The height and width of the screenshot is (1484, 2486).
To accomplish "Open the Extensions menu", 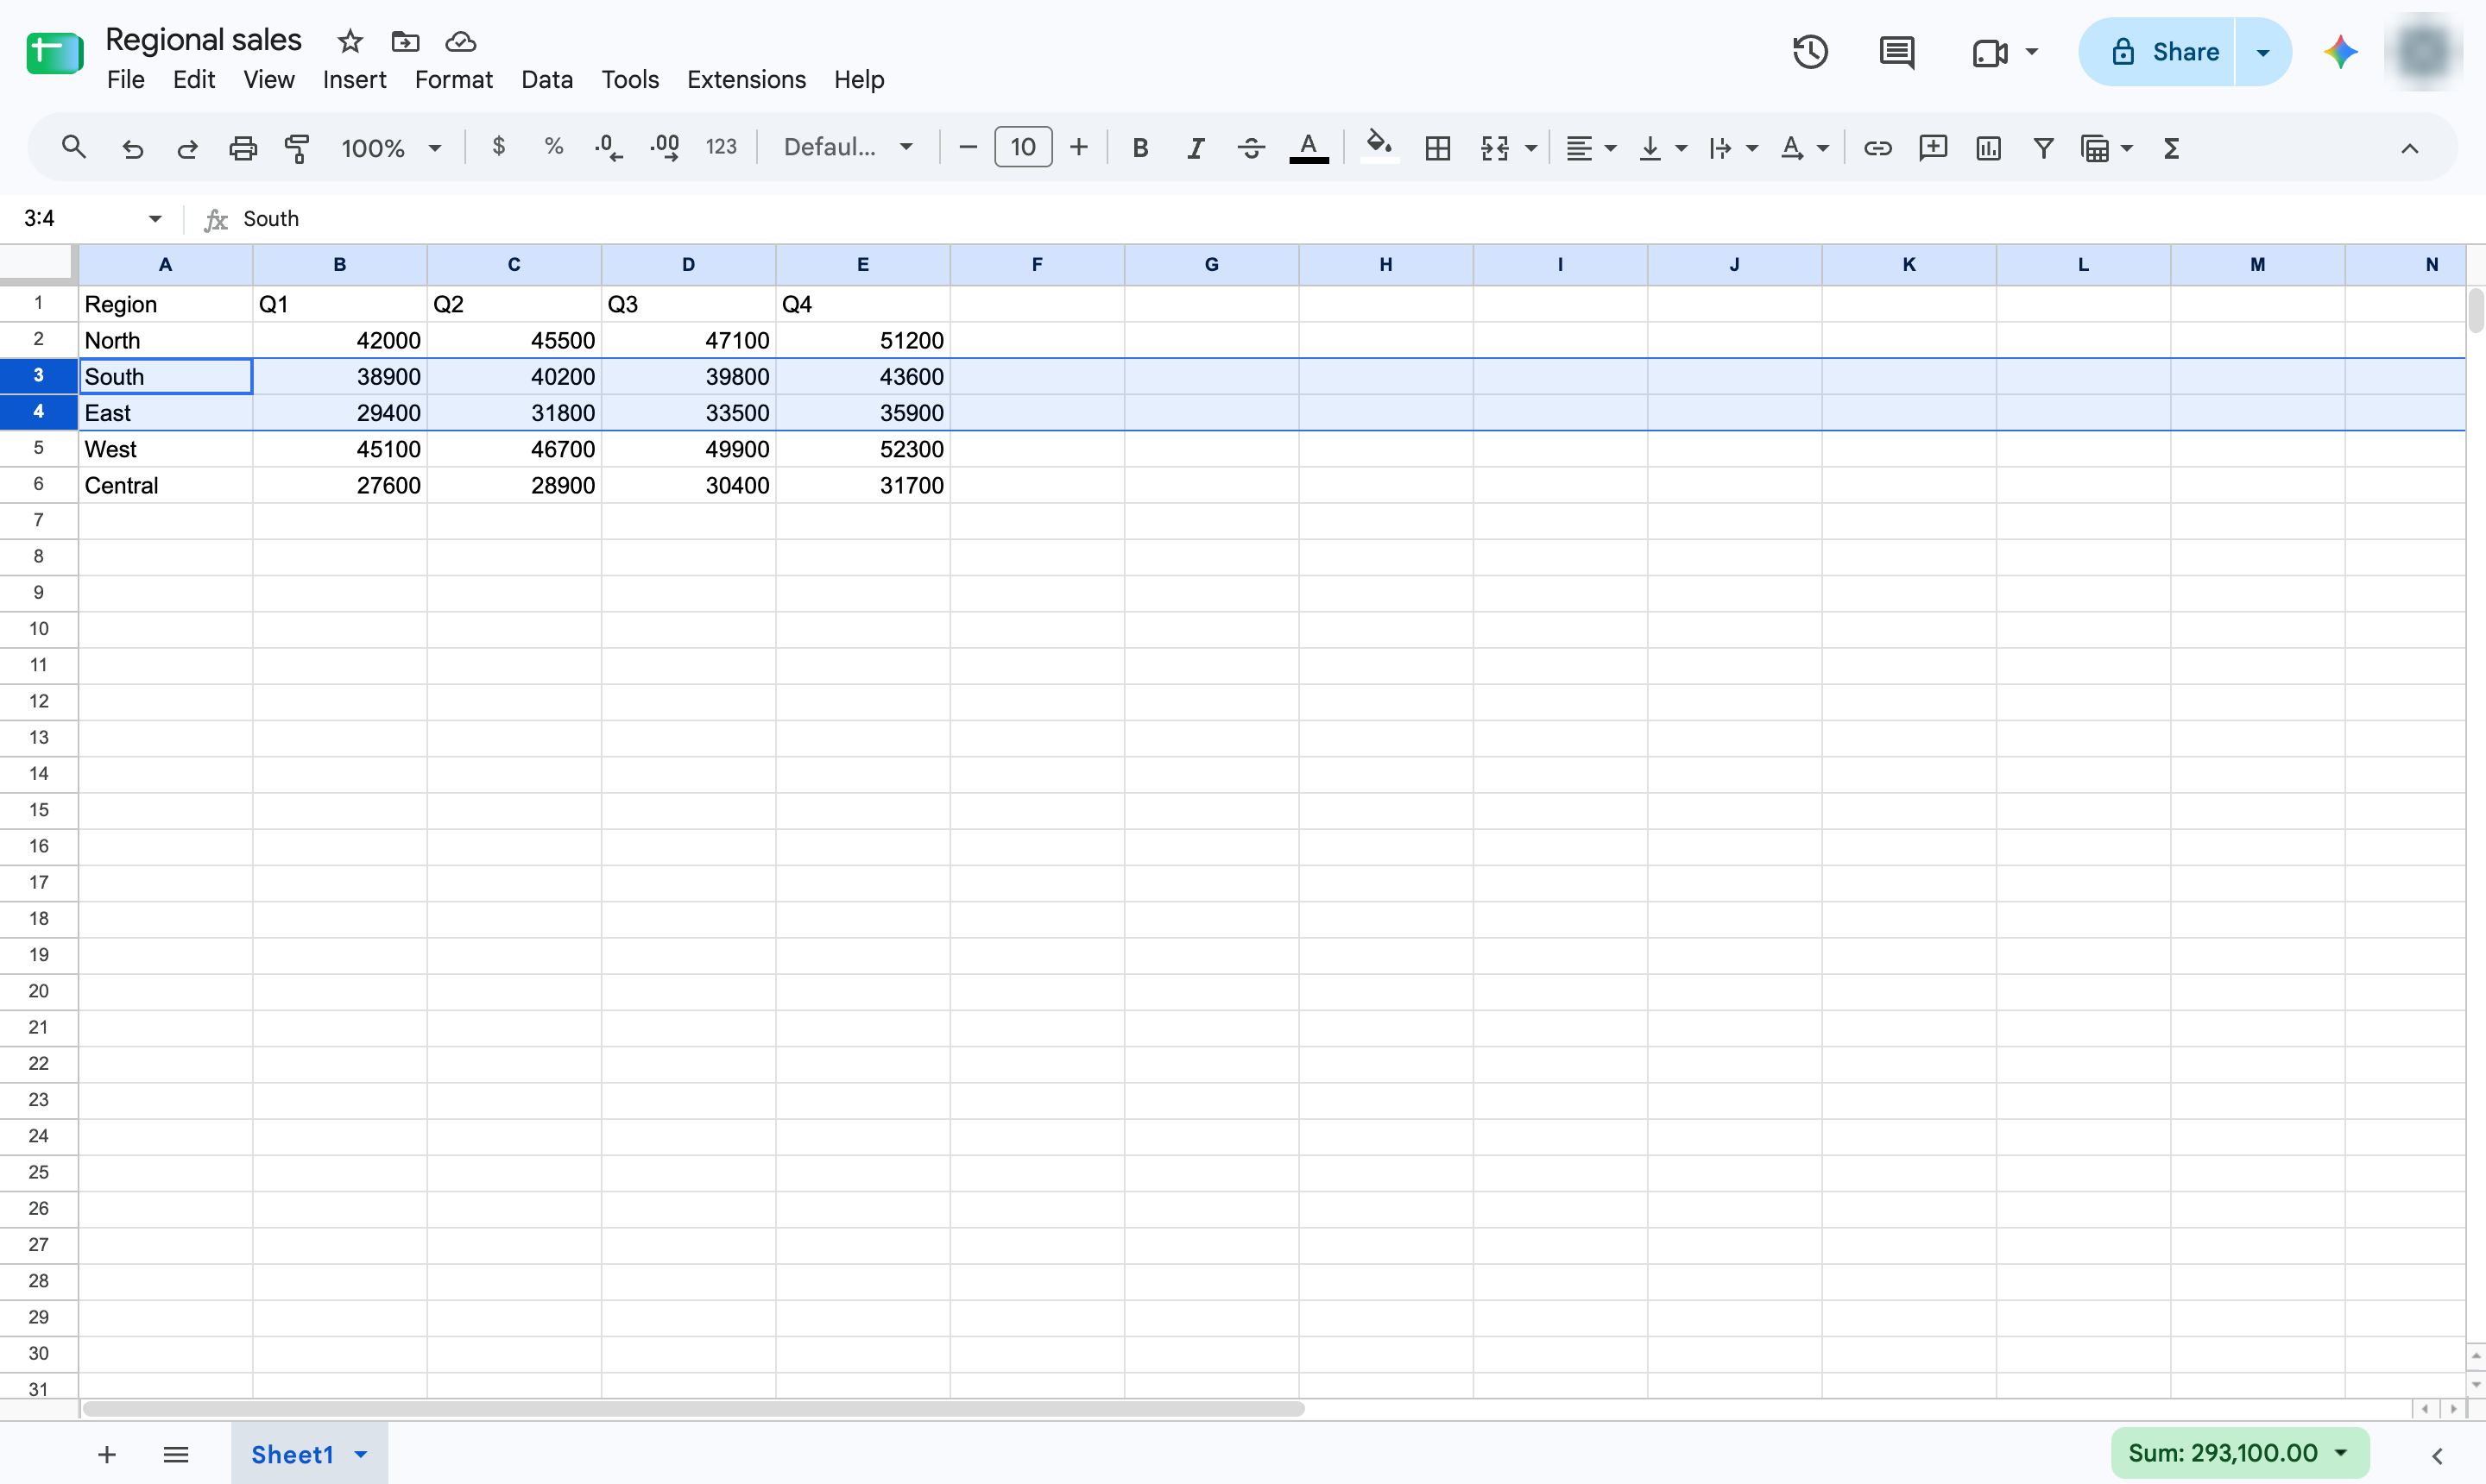I will pos(747,79).
